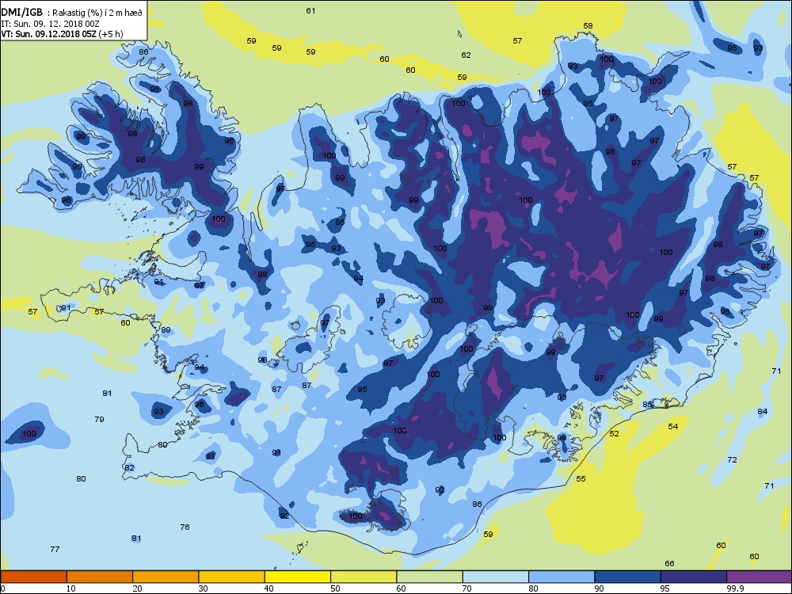Click the humidity value '85' on the map
The image size is (792, 594).
pyautogui.click(x=647, y=405)
